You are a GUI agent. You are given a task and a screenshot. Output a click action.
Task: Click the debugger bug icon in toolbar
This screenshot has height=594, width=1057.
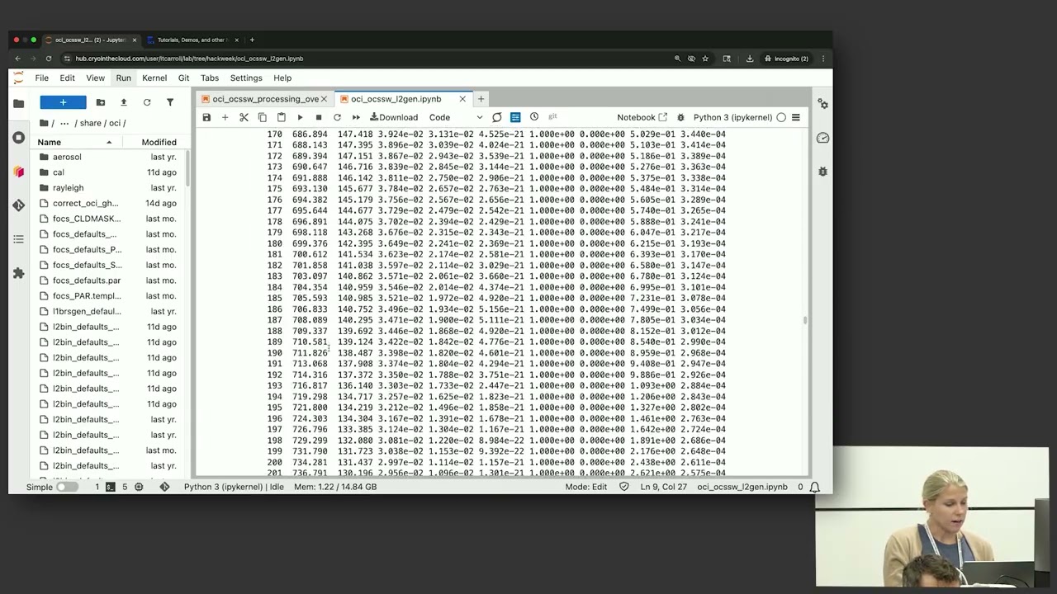(x=680, y=117)
